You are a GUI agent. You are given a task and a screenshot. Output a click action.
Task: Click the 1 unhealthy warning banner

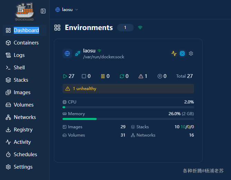pyautogui.click(x=128, y=89)
